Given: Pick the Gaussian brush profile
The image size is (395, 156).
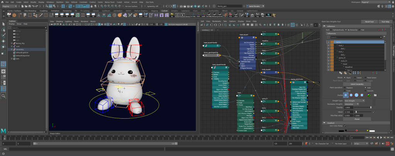Looking at the screenshot, I should coord(346,95).
